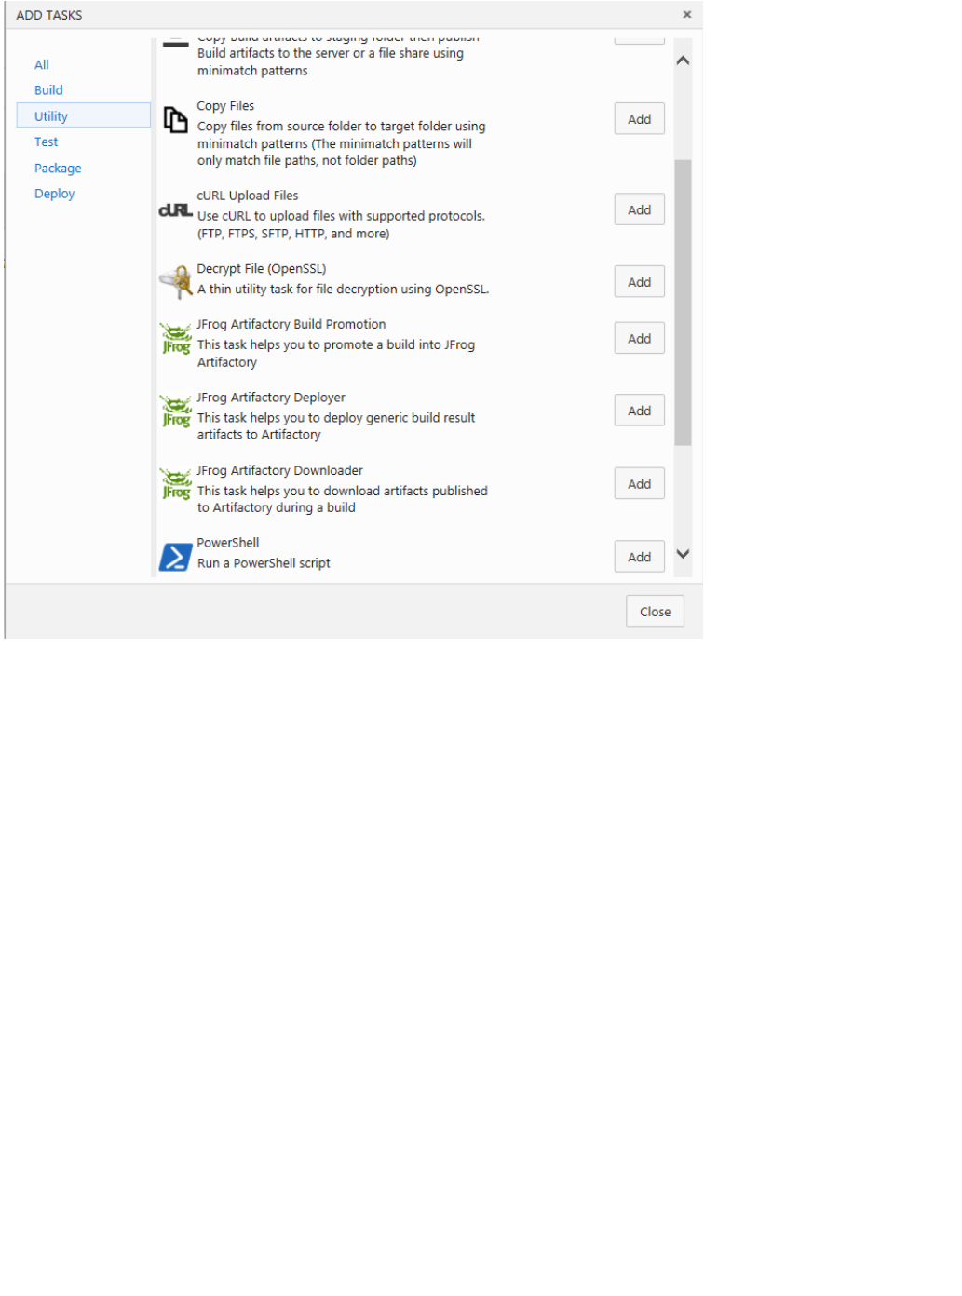Screen dimensions: 962x1296
Task: Click 'JFrog Artifactory Deployer' title text
Action: click(x=271, y=398)
